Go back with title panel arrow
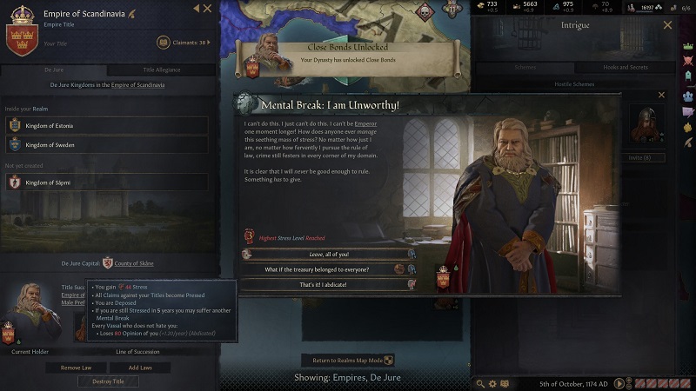 coord(197,9)
